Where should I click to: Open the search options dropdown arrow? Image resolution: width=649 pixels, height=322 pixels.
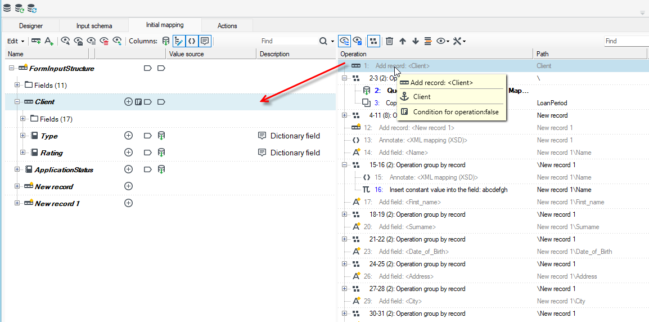coord(332,42)
